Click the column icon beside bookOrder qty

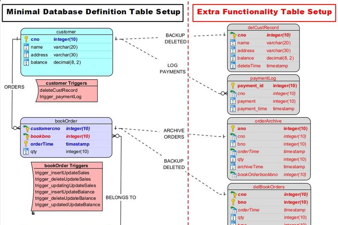[x=26, y=152]
